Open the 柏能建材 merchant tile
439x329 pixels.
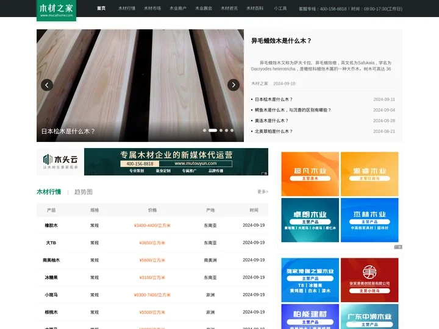coord(310,316)
